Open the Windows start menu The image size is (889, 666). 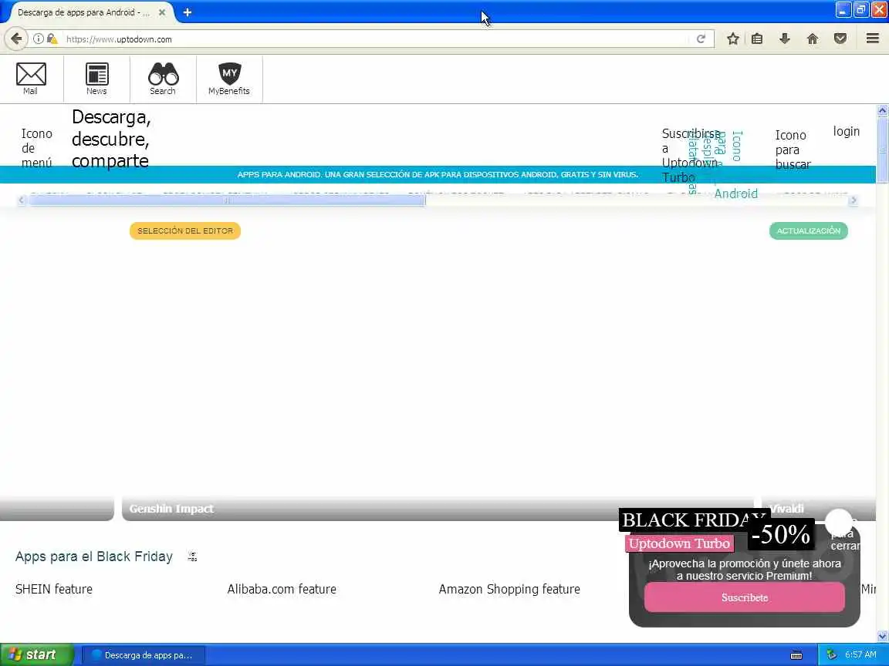tap(37, 654)
